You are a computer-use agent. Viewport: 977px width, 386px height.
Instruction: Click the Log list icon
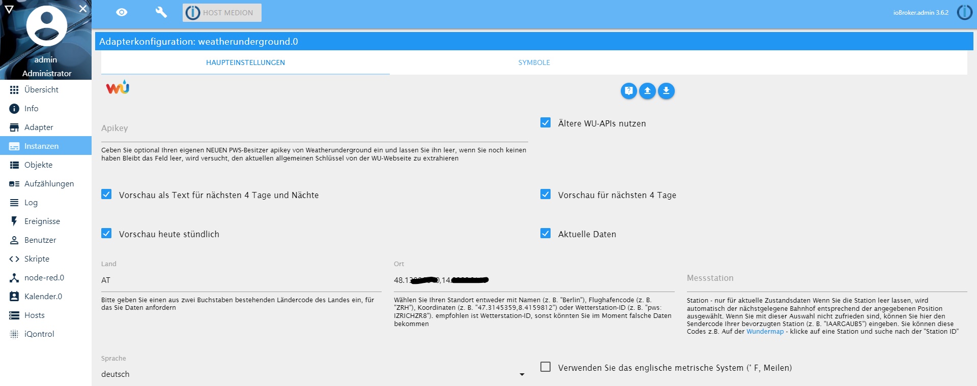pyautogui.click(x=14, y=203)
